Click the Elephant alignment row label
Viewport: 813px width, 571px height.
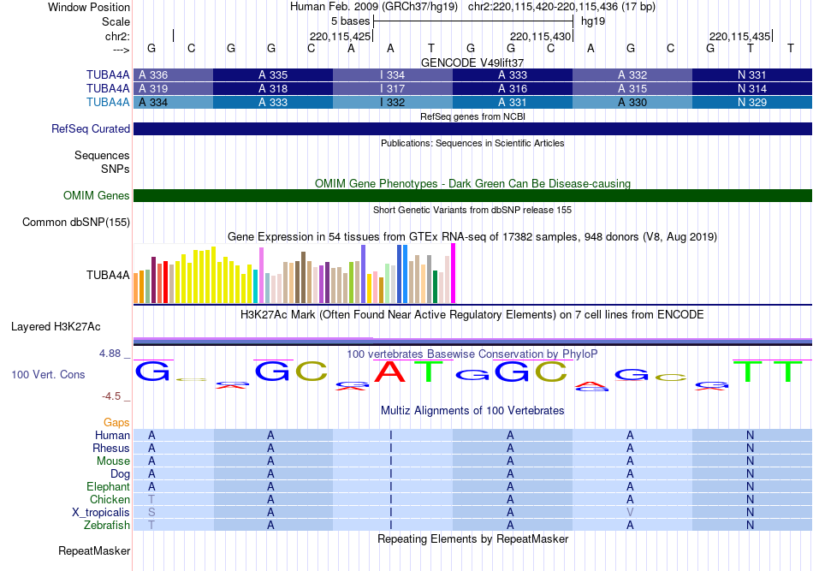tap(108, 486)
